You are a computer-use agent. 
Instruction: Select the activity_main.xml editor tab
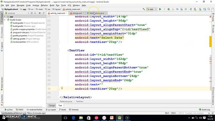click(x=57, y=13)
